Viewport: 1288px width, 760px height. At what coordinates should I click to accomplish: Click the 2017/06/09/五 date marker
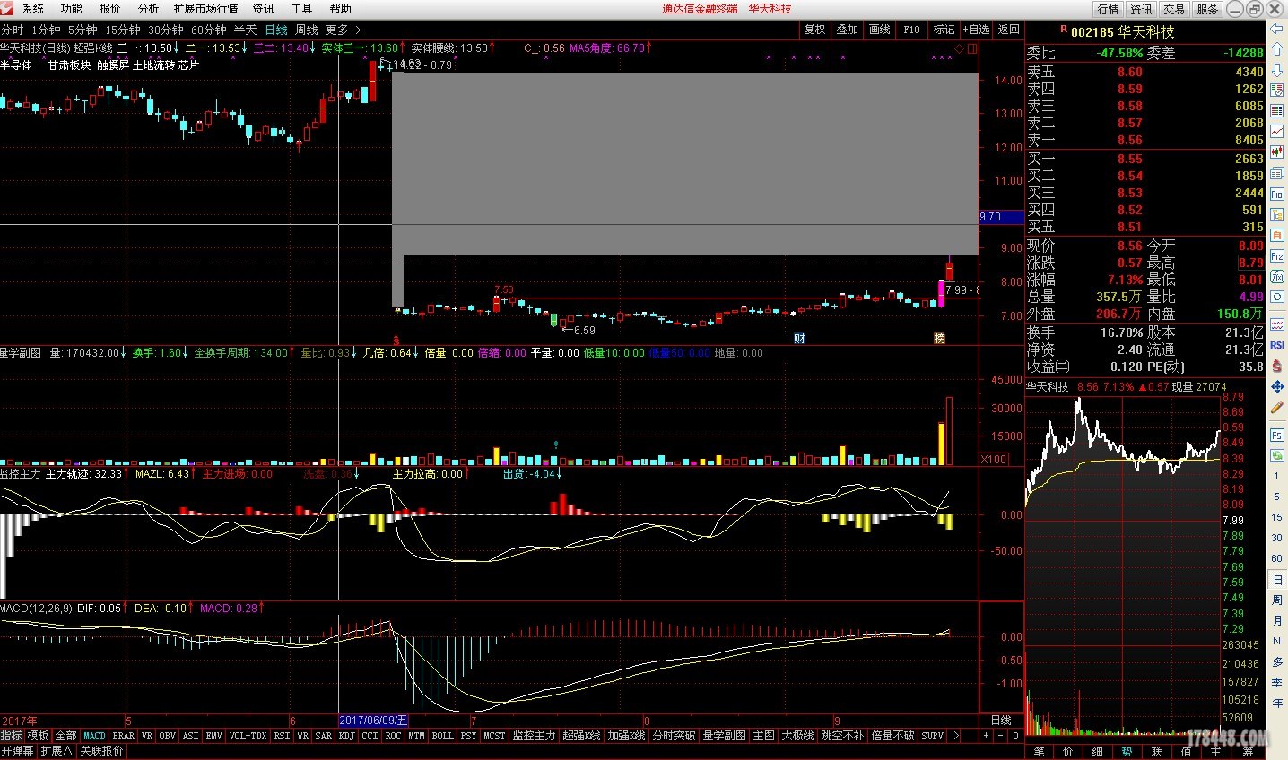[373, 721]
